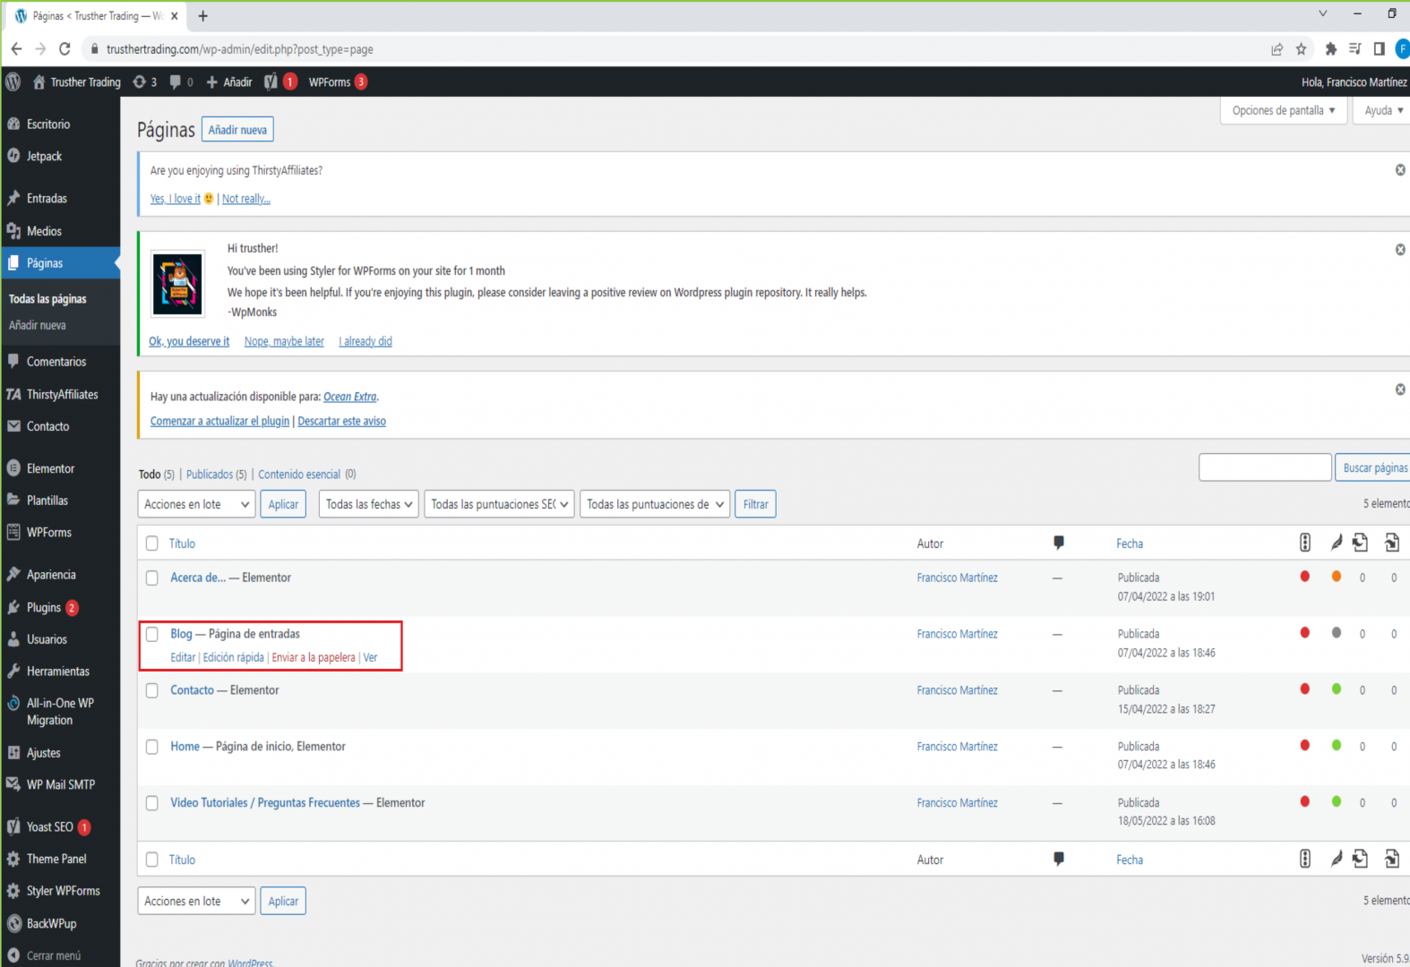Image resolution: width=1410 pixels, height=967 pixels.
Task: Click green readability dot for Contacto row
Action: [1337, 689]
